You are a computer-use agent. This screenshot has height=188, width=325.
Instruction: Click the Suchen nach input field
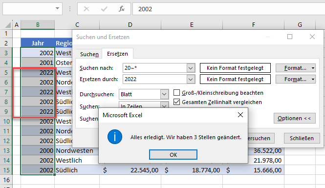tap(155, 68)
